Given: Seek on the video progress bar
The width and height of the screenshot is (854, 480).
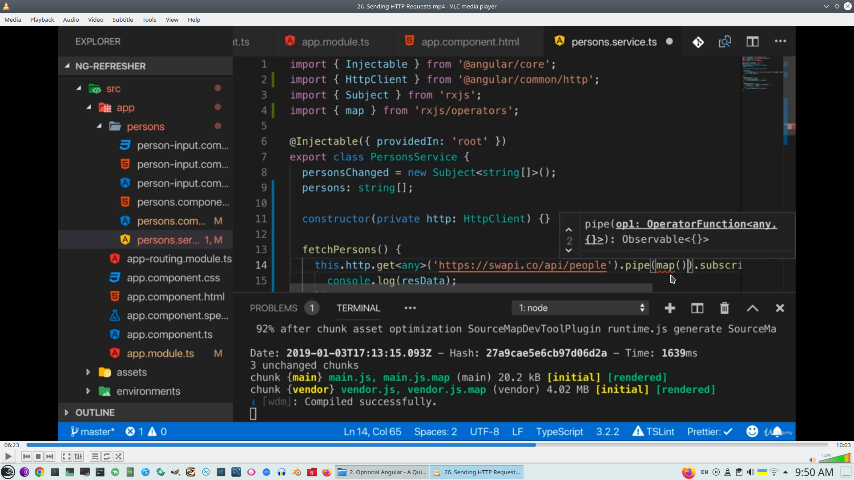Looking at the screenshot, I should tap(427, 445).
